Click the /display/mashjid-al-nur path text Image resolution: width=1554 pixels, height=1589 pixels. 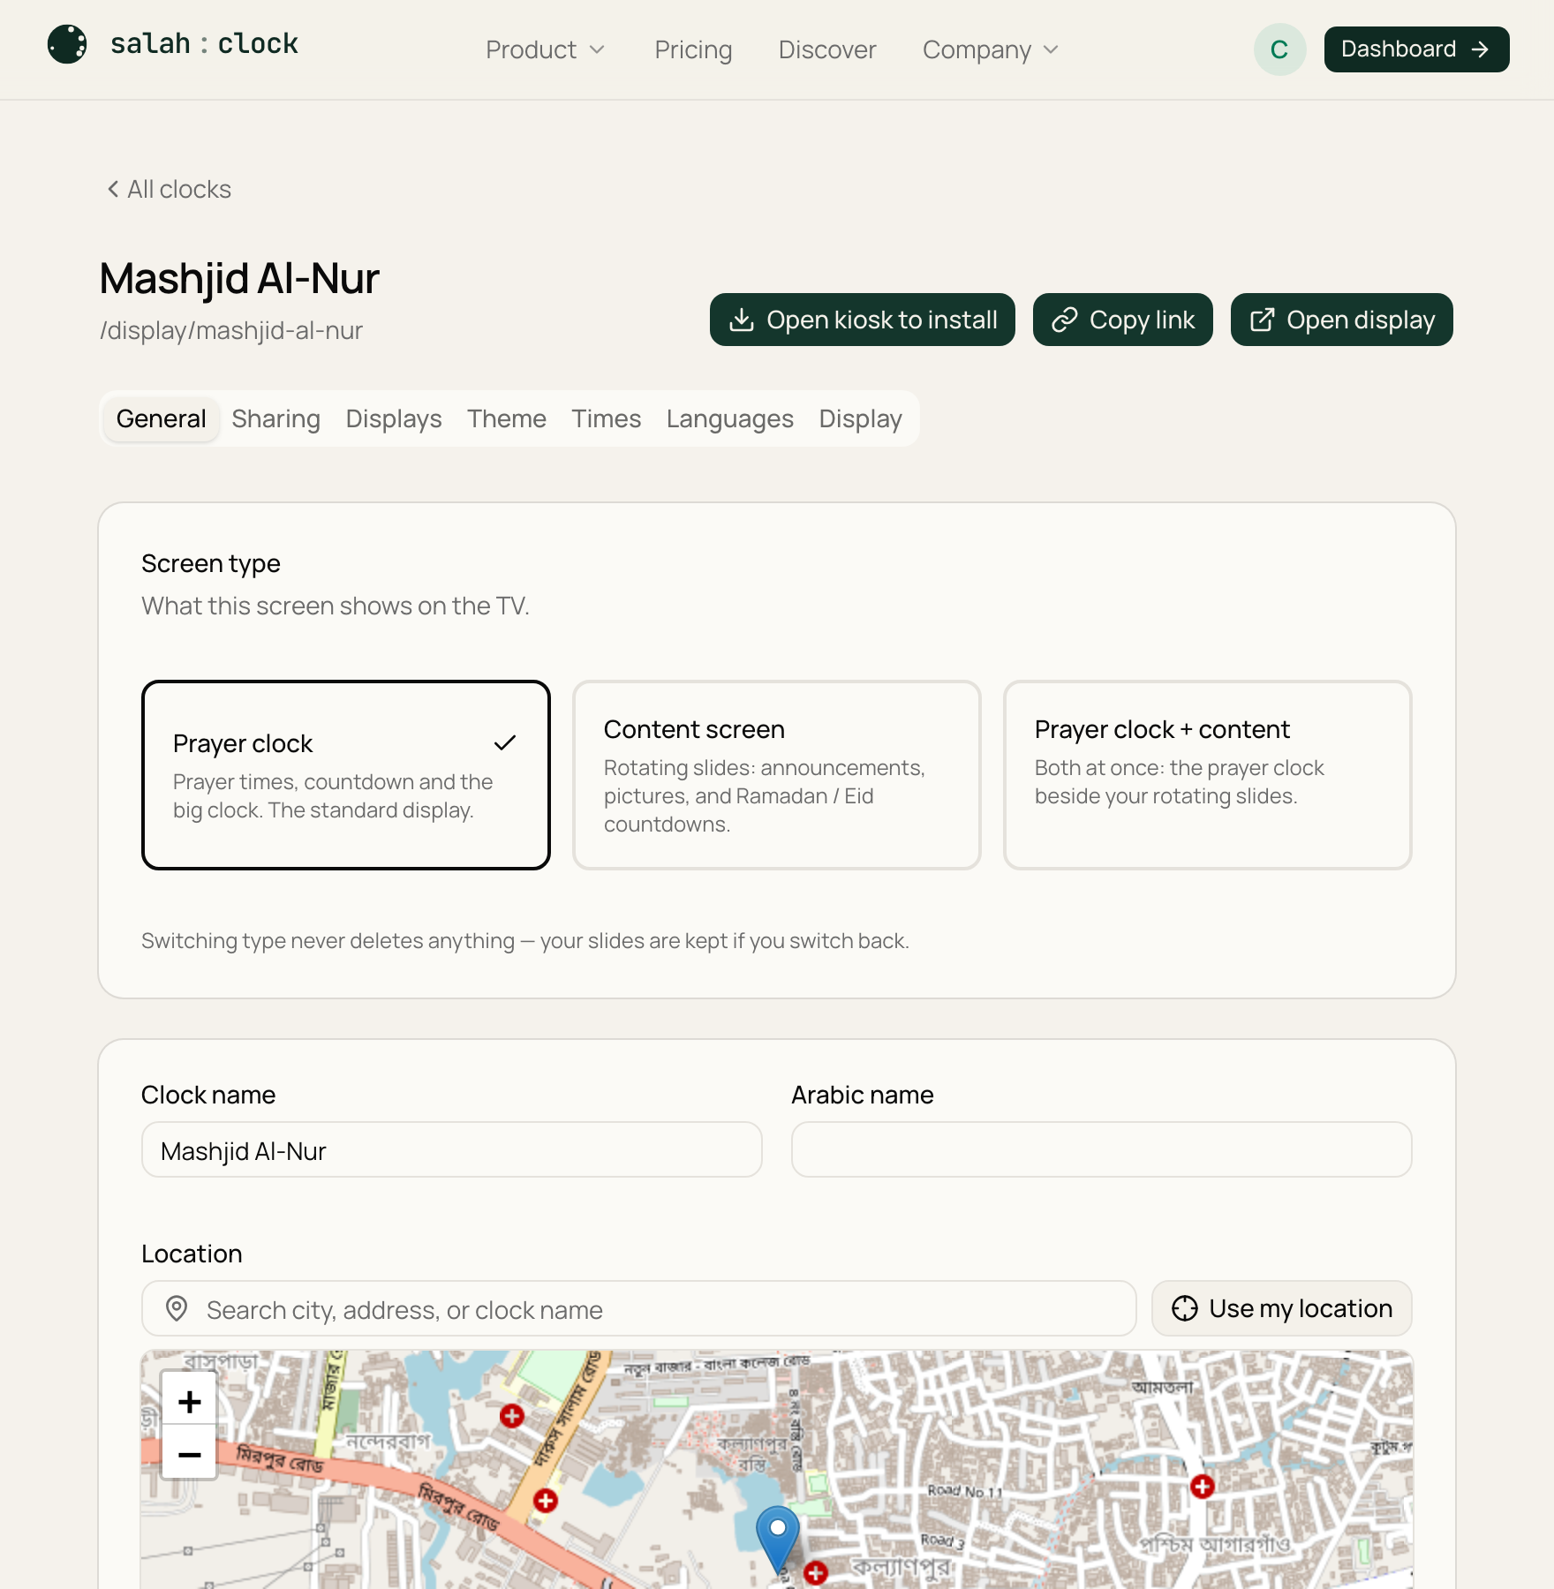[x=231, y=330]
